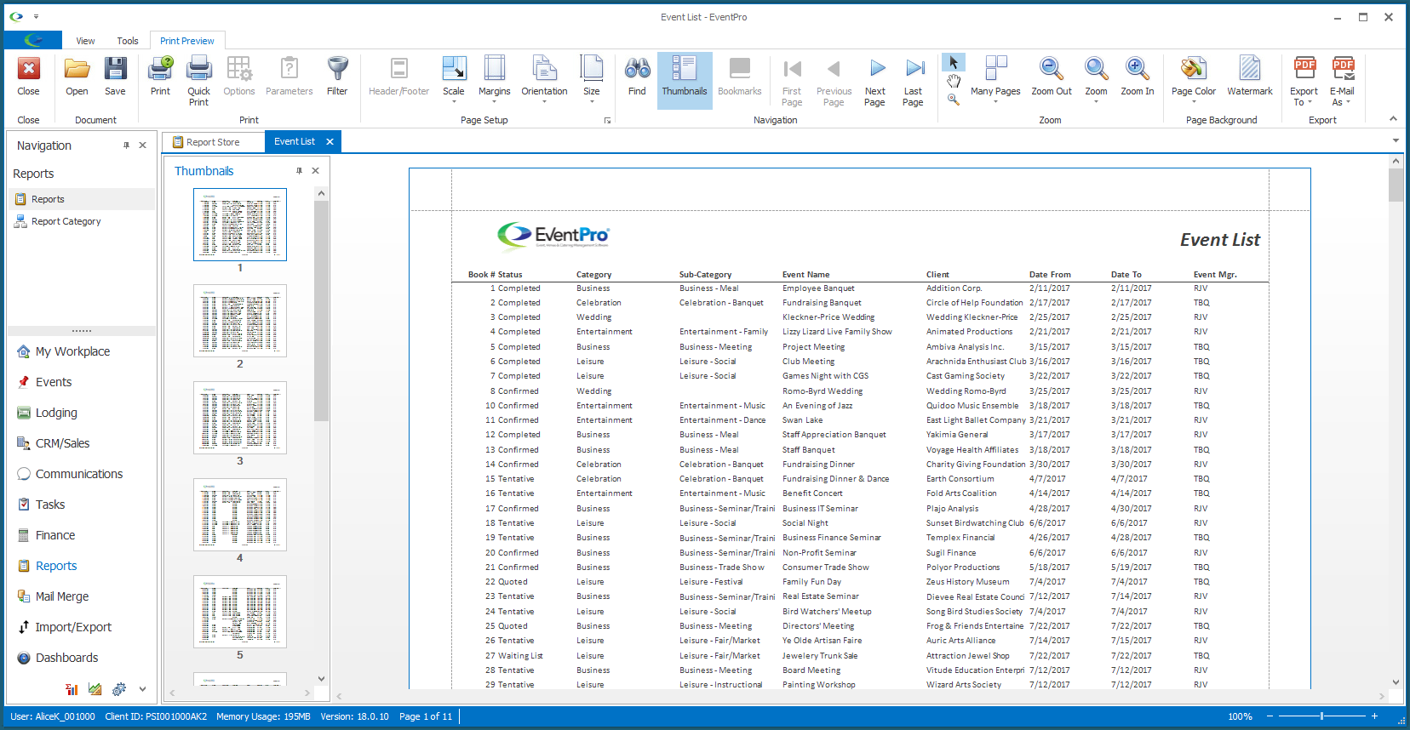Select the Print Preview ribbon tab
This screenshot has width=1410, height=730.
(x=187, y=41)
